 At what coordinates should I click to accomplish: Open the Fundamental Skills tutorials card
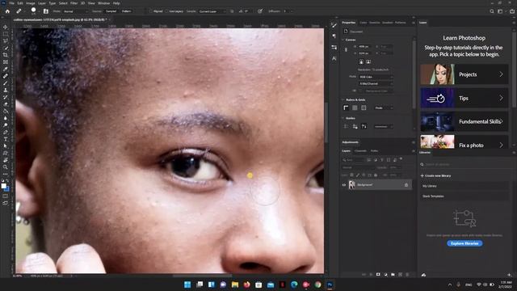(464, 121)
